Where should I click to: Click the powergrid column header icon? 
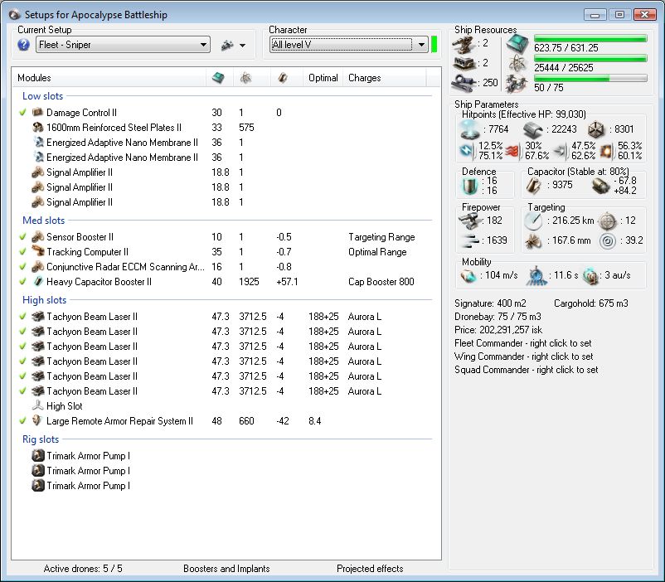coord(245,78)
